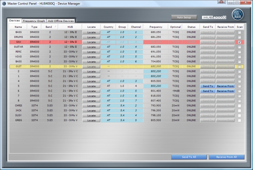This screenshot has width=253, height=170.
Task: Locate the DRUMS receiver
Action: (91, 37)
